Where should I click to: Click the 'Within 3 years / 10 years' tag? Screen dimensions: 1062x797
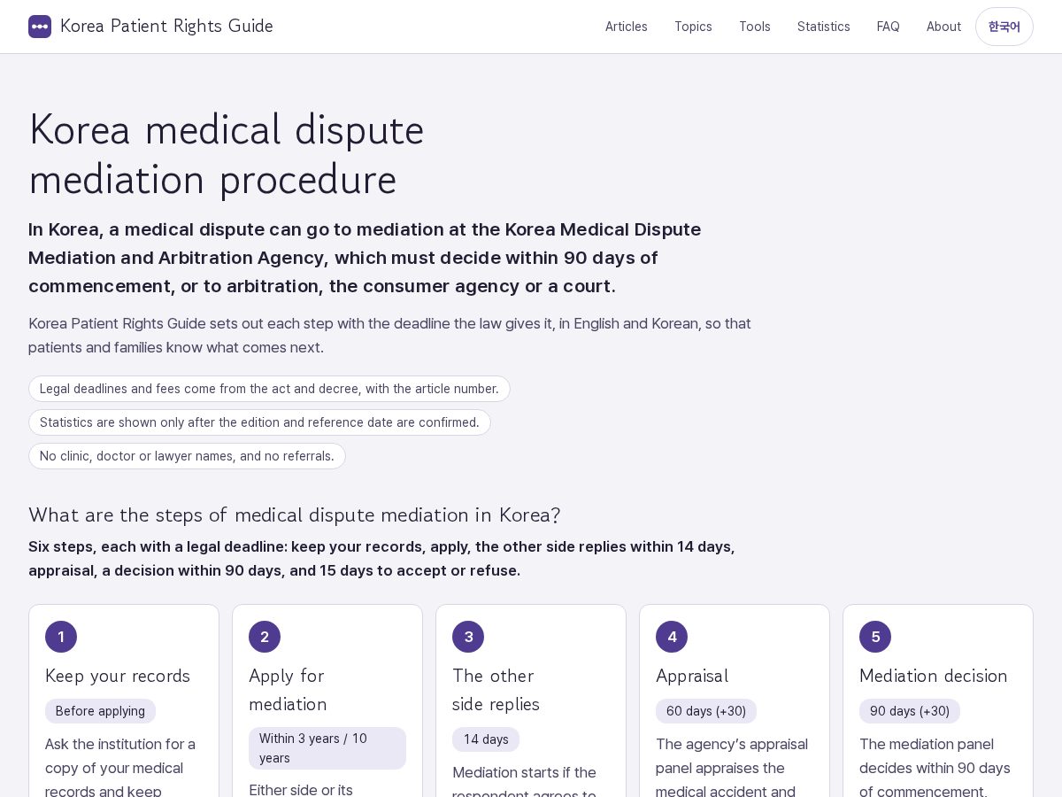[327, 748]
